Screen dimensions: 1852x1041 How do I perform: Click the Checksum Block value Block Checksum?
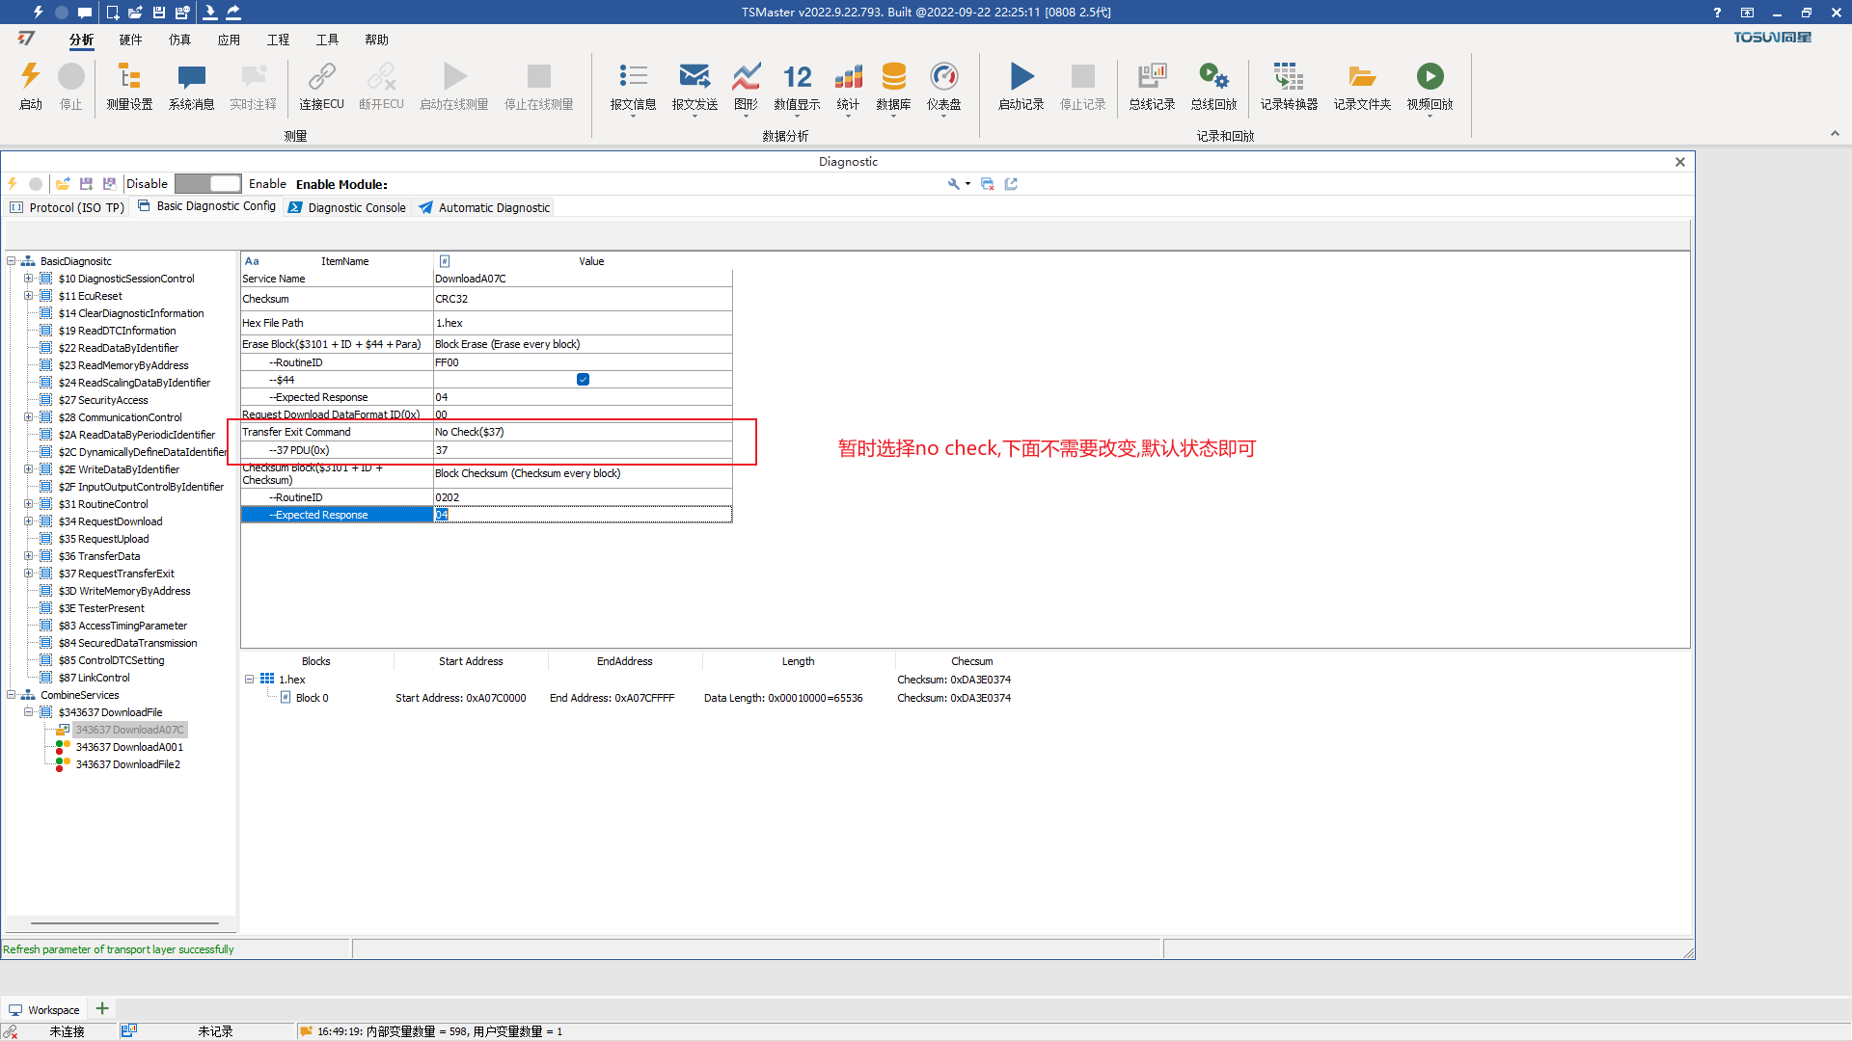583,473
